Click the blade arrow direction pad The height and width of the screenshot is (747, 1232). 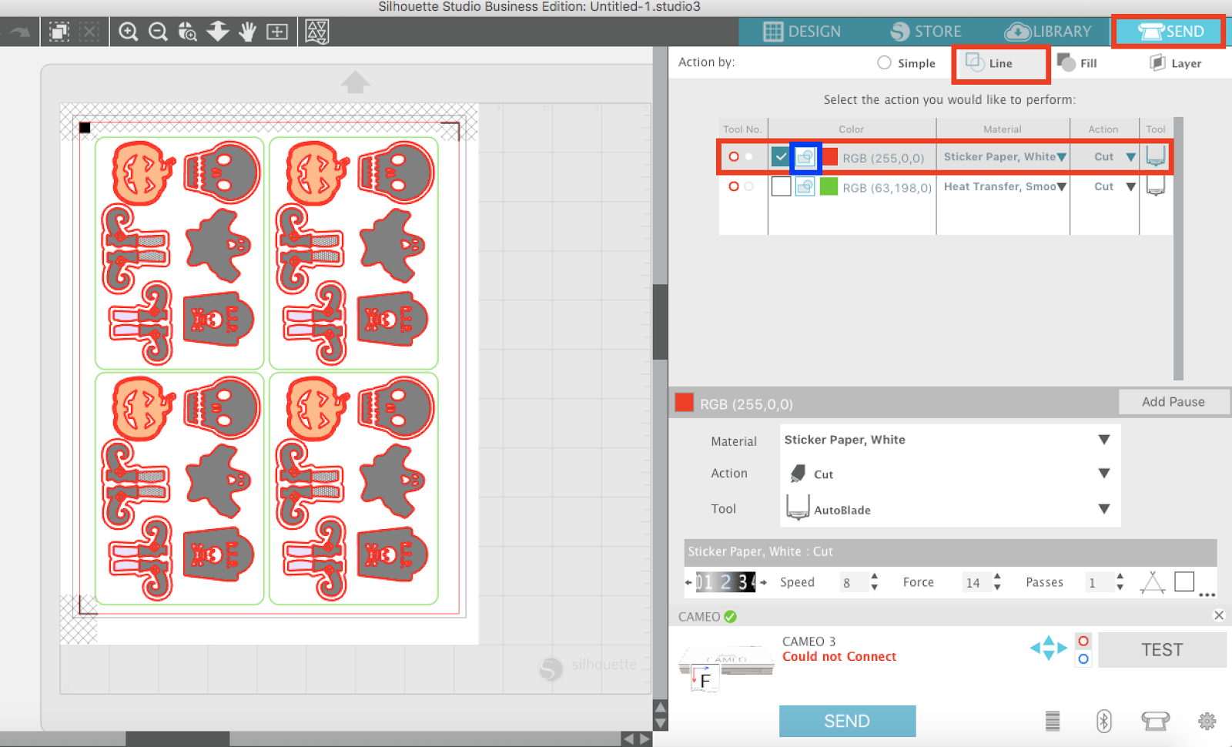pos(1048,648)
